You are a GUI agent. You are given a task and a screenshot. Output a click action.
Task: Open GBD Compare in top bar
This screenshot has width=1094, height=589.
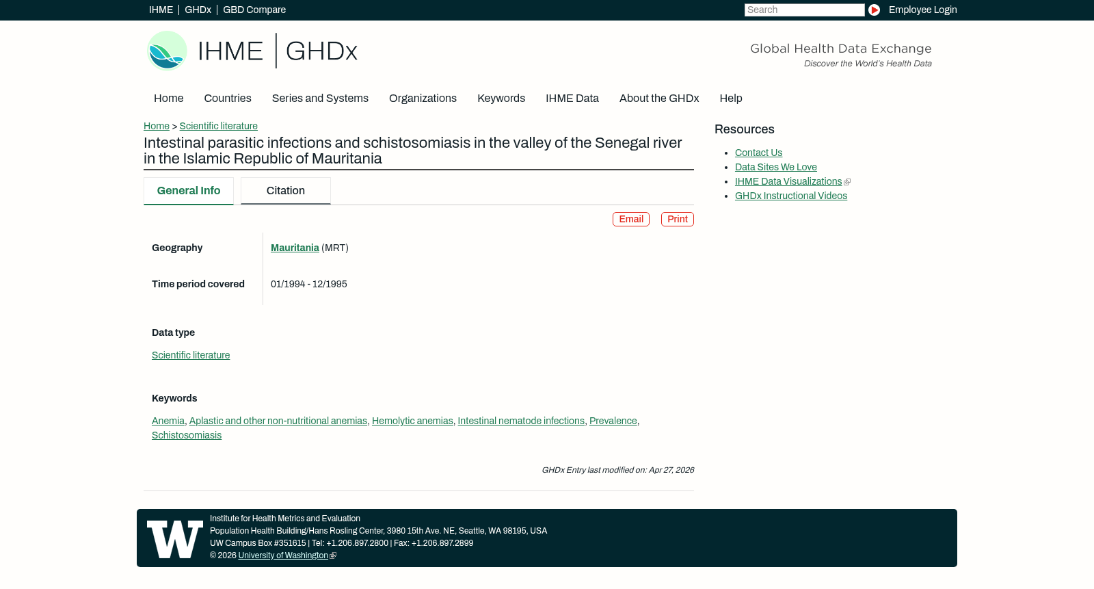pos(254,10)
